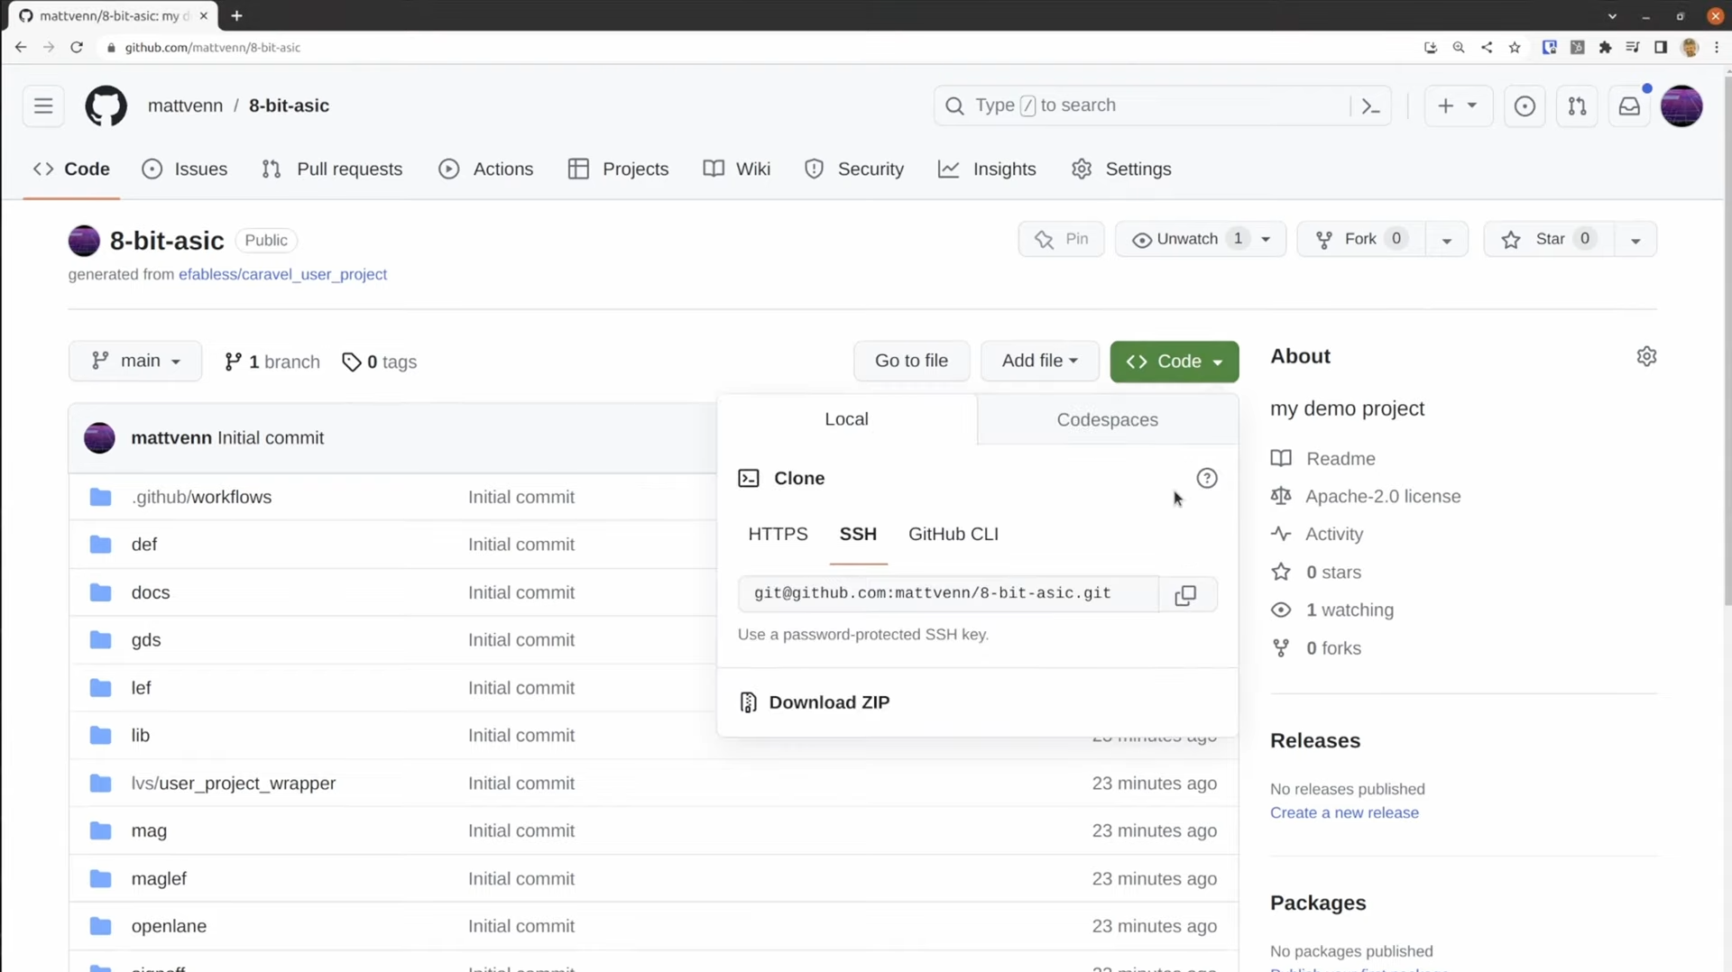Click Download ZIP

coord(815,702)
